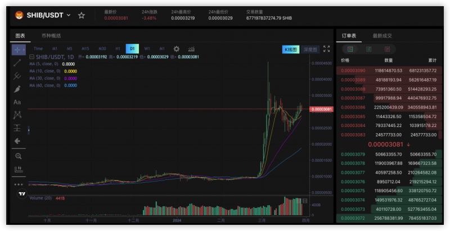This screenshot has width=450, height=231.
Task: Switch to 最新成交 recent trades tab
Action: tap(382, 36)
